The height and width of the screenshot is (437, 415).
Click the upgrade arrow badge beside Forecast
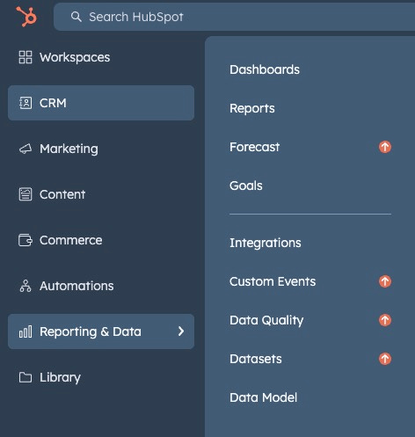tap(385, 147)
